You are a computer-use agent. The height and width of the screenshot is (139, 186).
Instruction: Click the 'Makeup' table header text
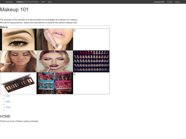click(x=4, y=27)
